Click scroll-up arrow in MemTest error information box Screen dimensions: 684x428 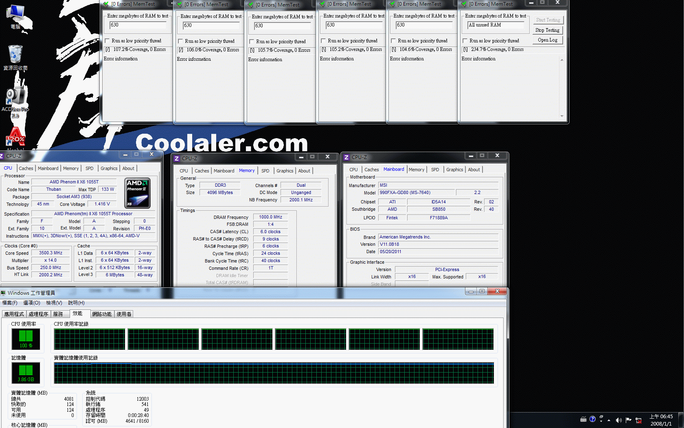562,60
